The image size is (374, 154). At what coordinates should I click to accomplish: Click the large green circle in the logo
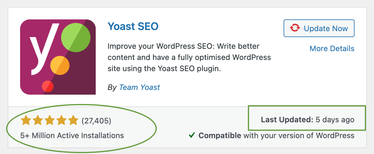pyautogui.click(x=75, y=38)
